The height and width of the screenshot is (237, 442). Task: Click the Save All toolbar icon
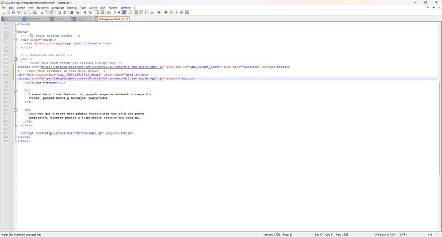coord(19,13)
